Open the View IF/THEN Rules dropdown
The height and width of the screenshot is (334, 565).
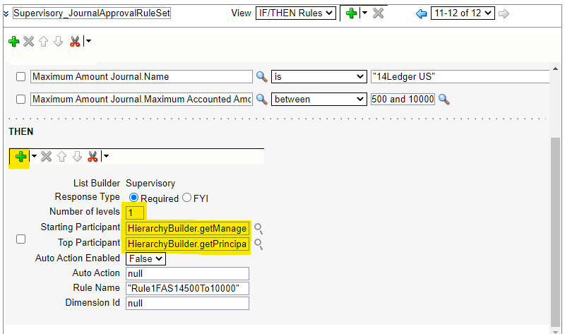point(295,13)
